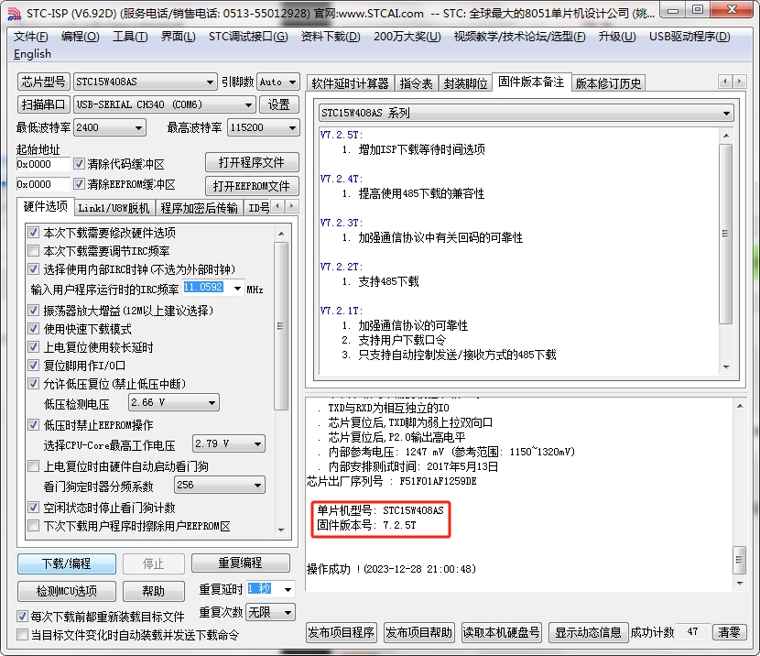Enable 当目标文件变化时自动装载并发送下载命令

[22, 635]
